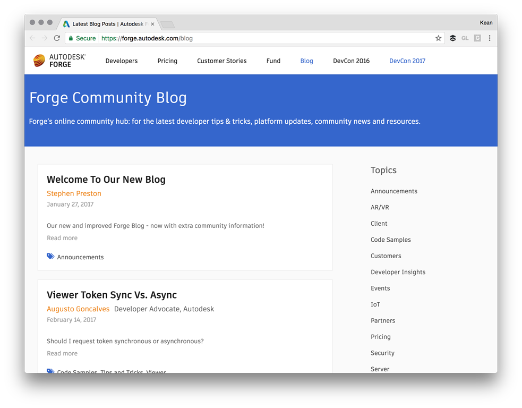Close the Latest Blog Posts tab
Viewport: 522px width, 408px height.
tap(152, 24)
